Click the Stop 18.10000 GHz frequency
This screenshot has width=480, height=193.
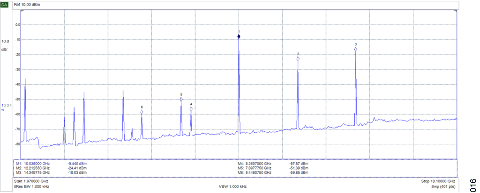click(x=438, y=181)
